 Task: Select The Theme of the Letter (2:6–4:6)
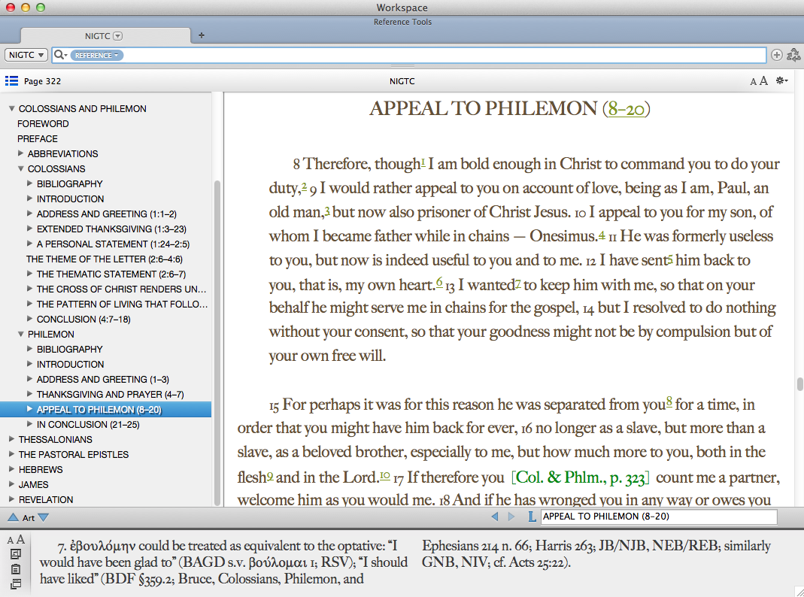coord(105,259)
